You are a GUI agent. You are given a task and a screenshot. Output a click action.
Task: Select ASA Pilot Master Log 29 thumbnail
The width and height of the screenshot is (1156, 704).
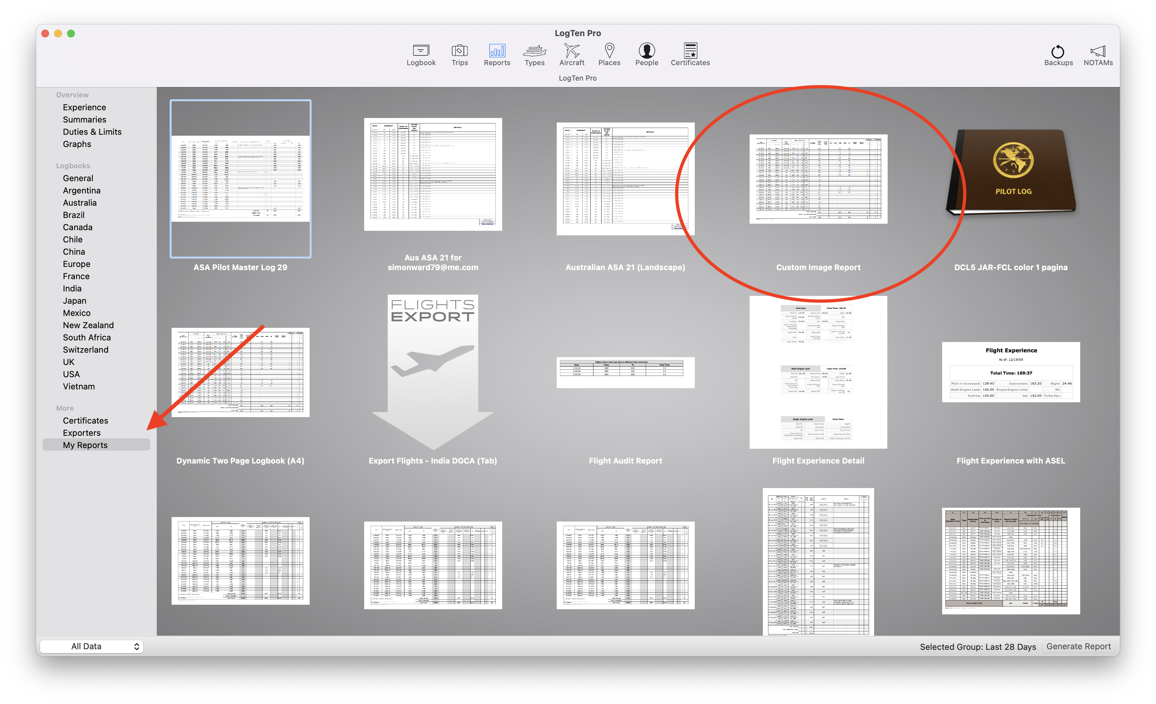tap(240, 179)
